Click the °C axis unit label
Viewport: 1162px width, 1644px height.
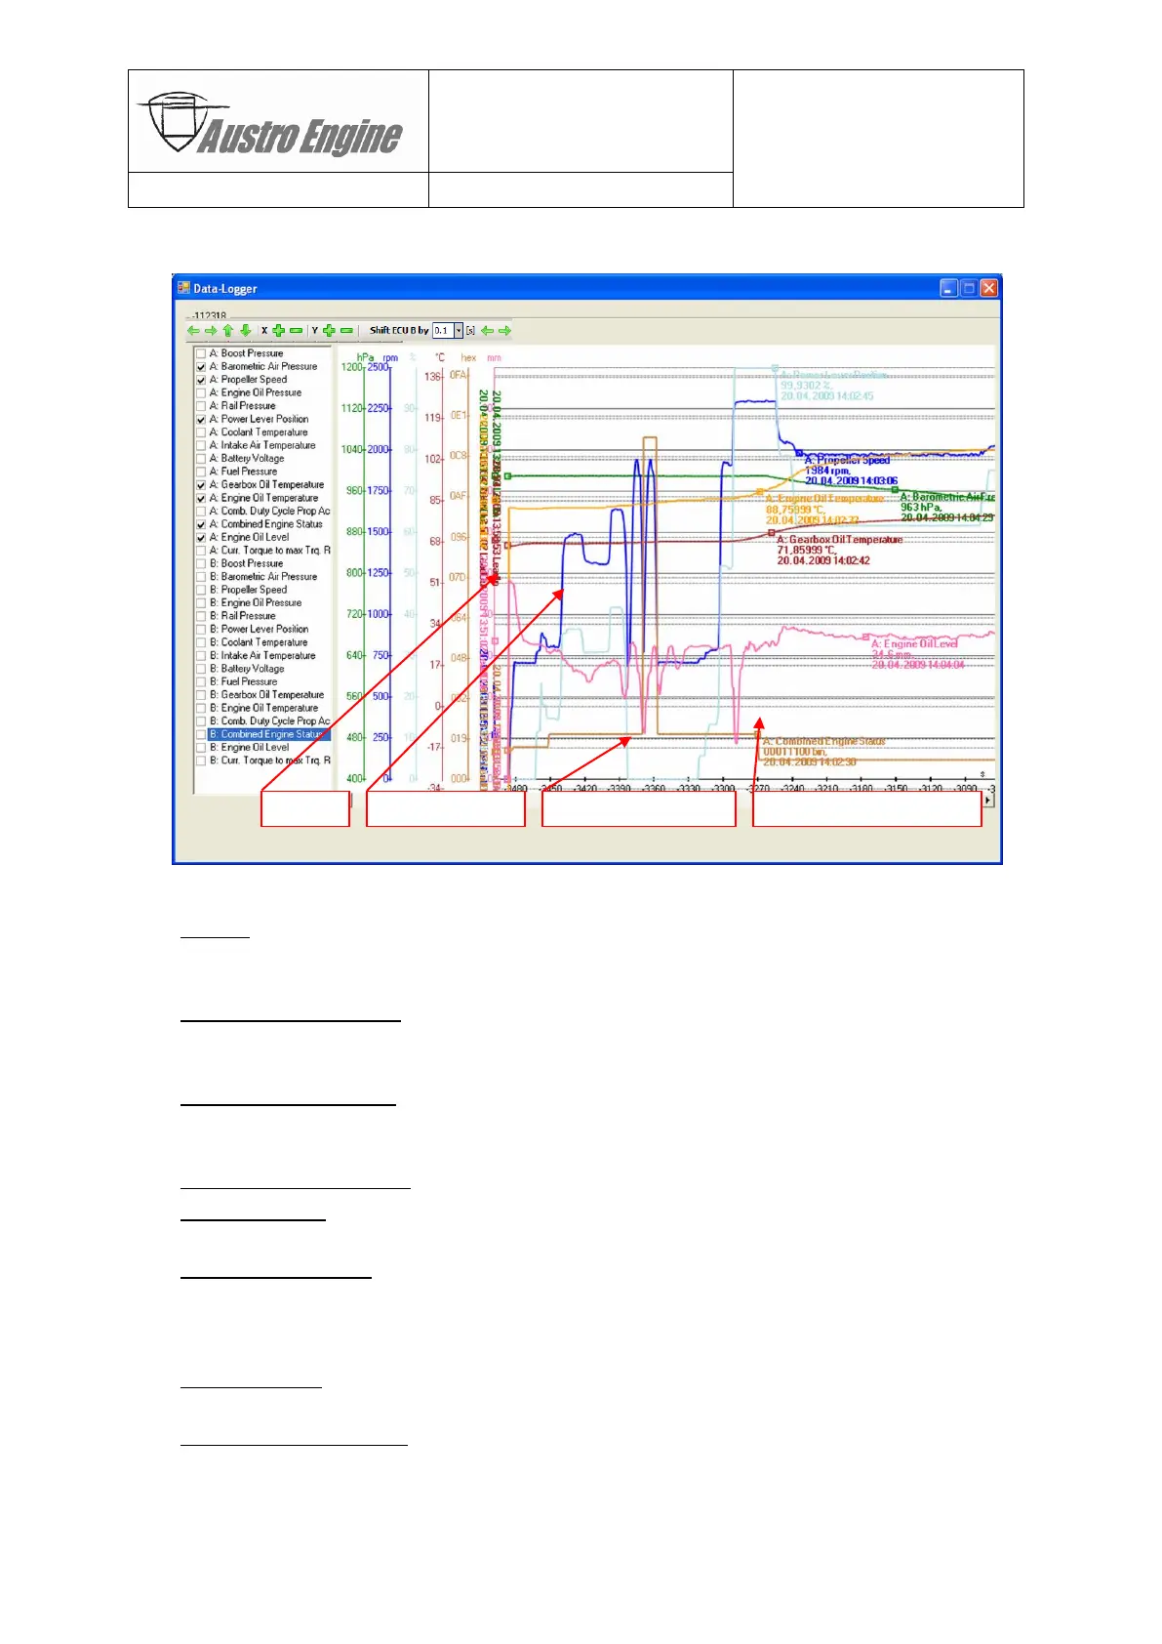pyautogui.click(x=439, y=357)
